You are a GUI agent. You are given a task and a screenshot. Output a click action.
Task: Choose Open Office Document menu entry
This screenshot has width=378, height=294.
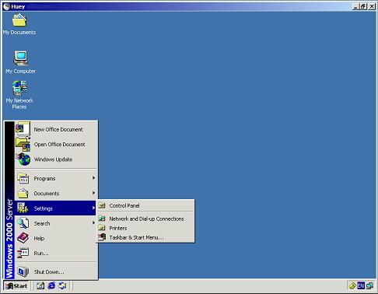[x=56, y=144]
